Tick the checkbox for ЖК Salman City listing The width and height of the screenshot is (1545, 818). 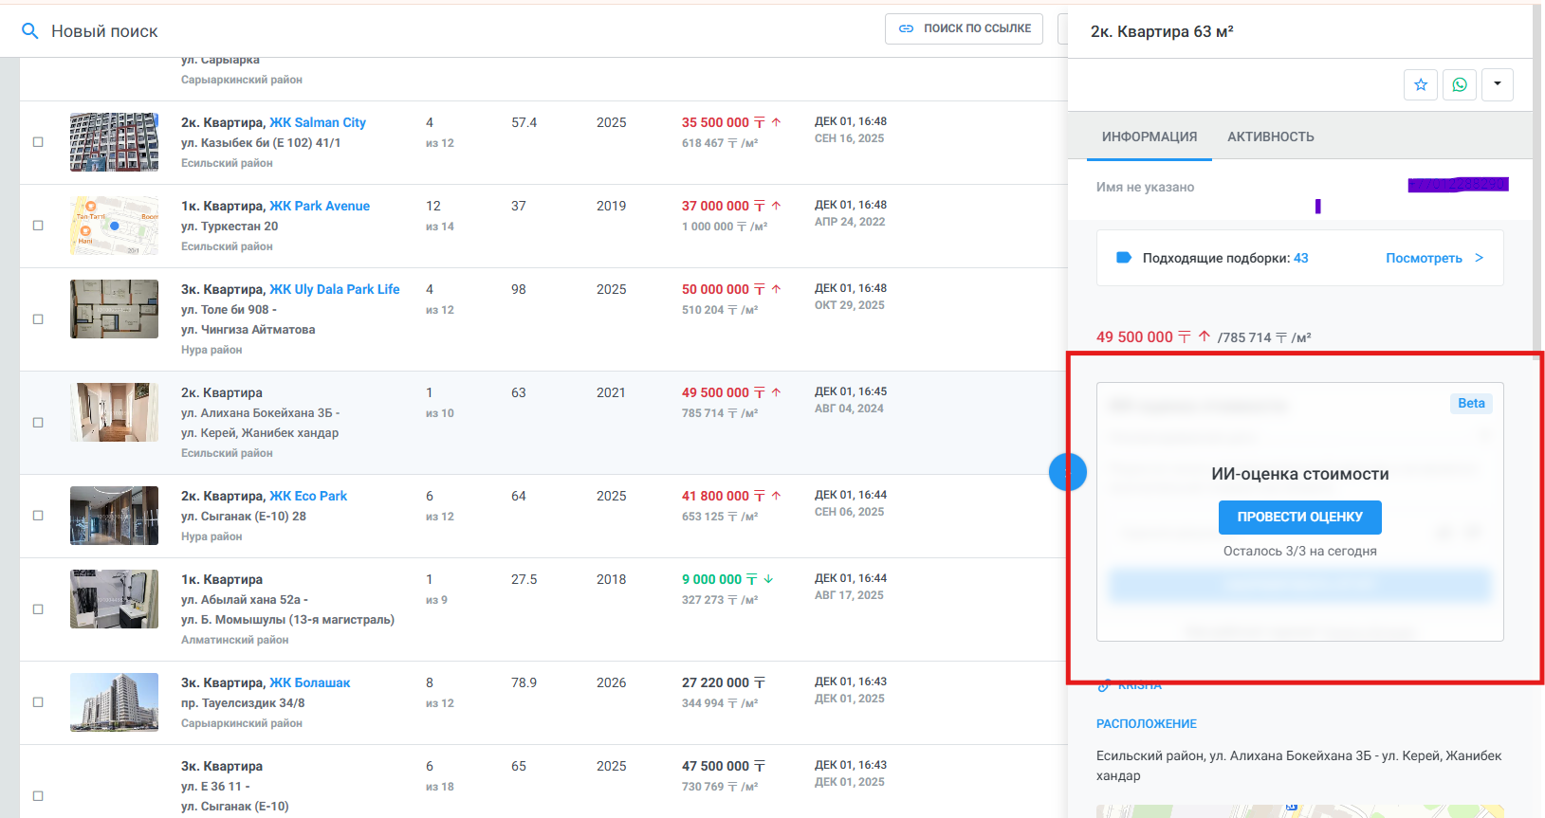point(38,142)
